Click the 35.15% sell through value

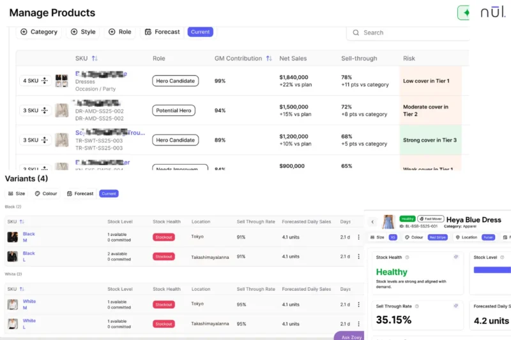393,320
